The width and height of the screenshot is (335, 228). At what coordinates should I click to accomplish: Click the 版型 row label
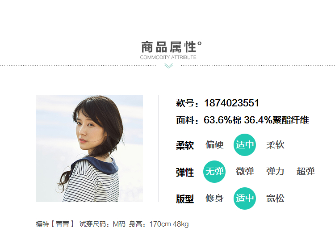point(185,199)
